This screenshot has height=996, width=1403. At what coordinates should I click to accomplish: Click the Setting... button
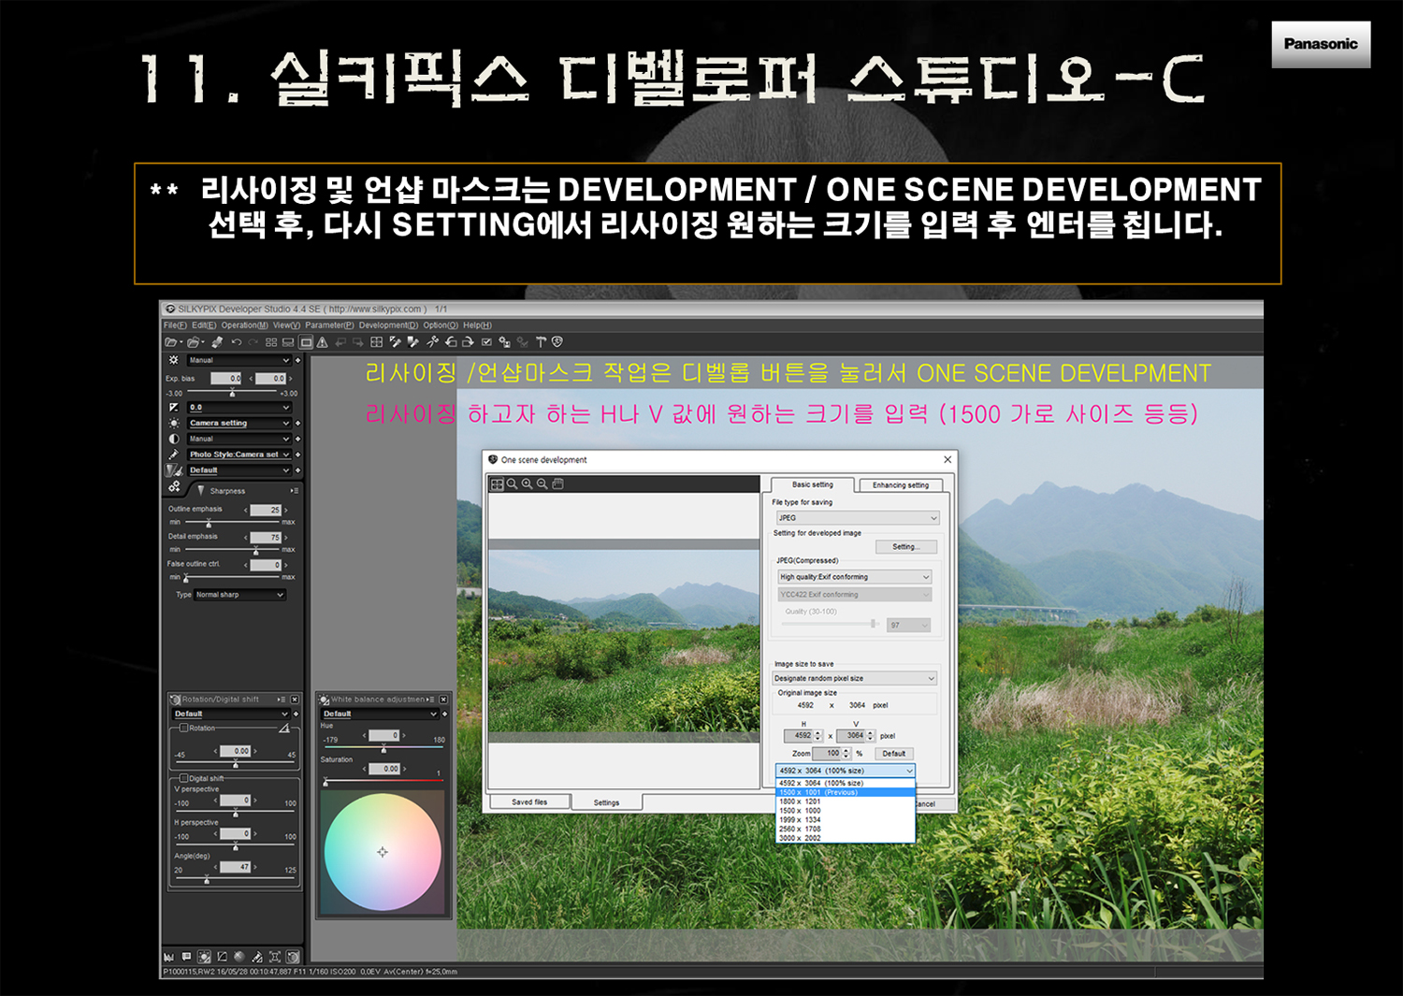(x=904, y=547)
